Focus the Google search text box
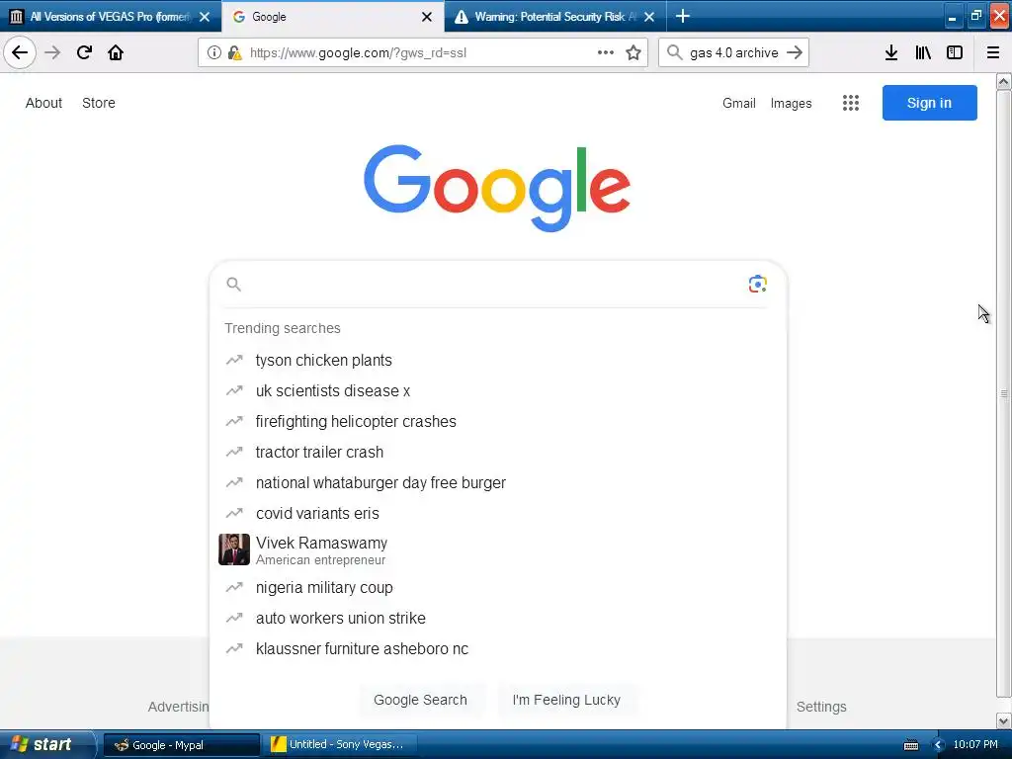The image size is (1012, 759). point(494,284)
